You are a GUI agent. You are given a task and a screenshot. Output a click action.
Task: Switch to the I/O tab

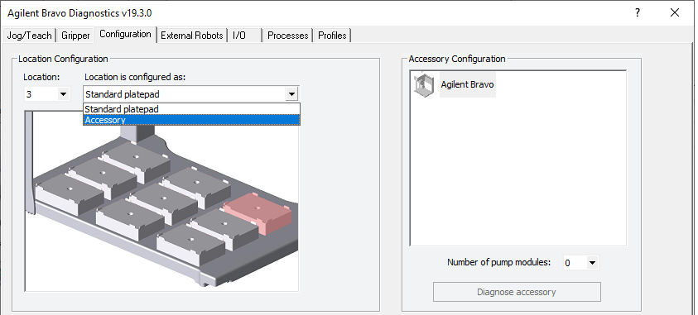(245, 36)
